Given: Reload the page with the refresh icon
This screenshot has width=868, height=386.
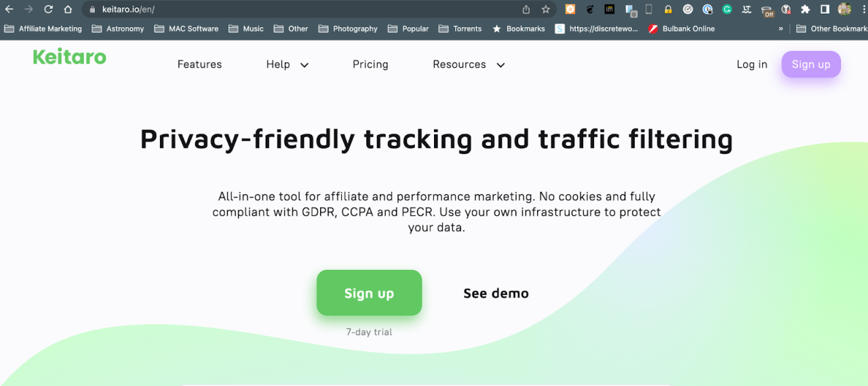Looking at the screenshot, I should (48, 9).
